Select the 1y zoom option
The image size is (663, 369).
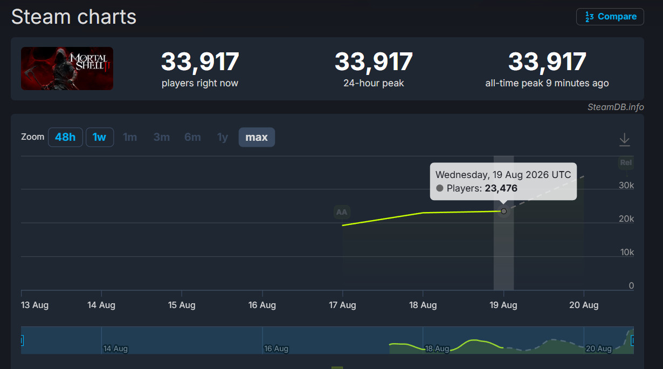223,137
